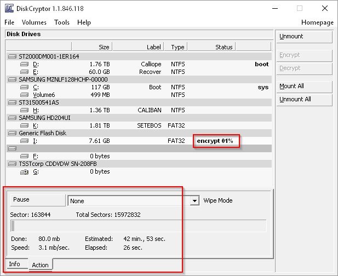
Task: Select the ST31500541AS disk icon
Action: [x=12, y=102]
